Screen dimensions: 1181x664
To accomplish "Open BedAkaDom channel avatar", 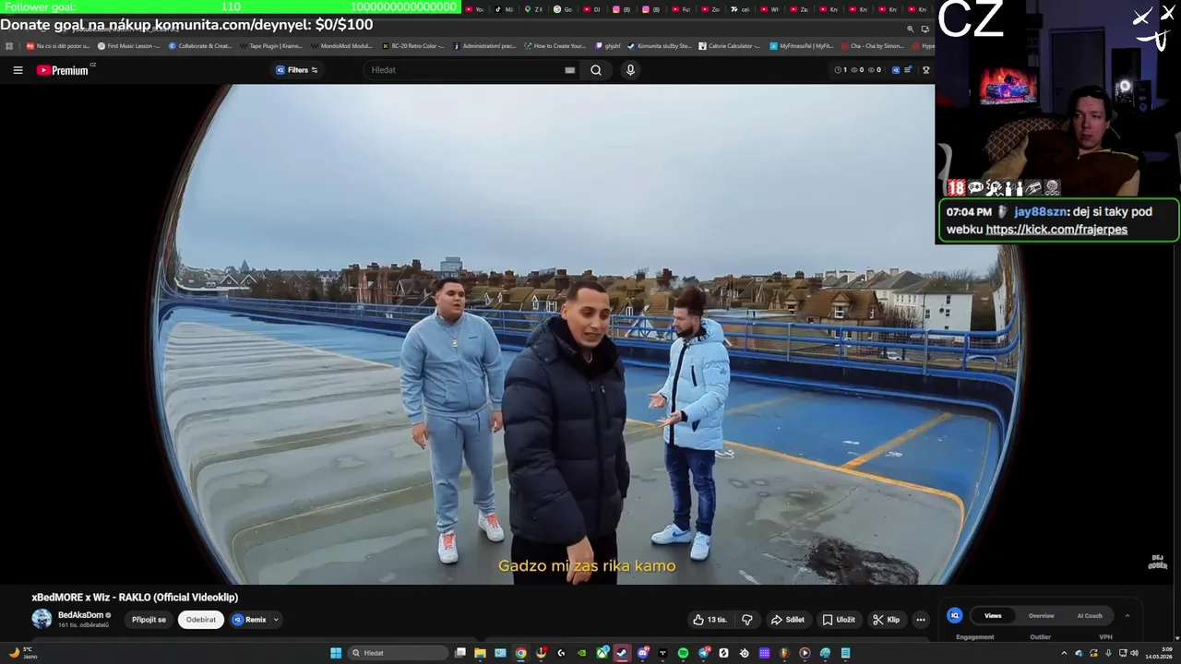I will (42, 619).
